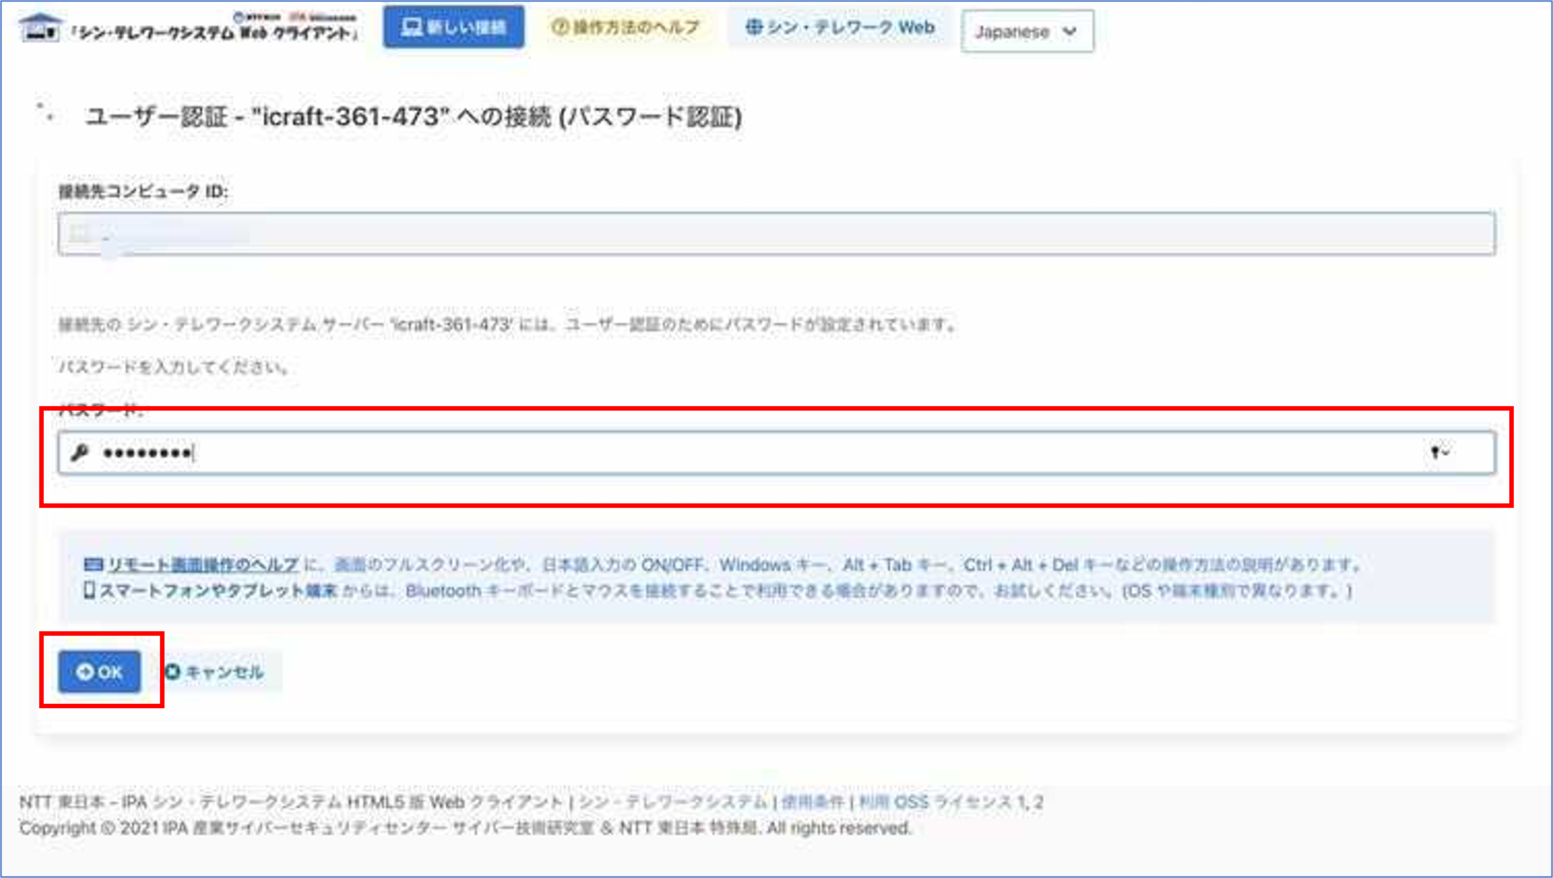Open the Japanese language dropdown

1027,32
